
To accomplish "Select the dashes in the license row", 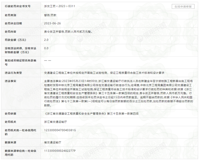I will pyautogui.click(x=47, y=61).
